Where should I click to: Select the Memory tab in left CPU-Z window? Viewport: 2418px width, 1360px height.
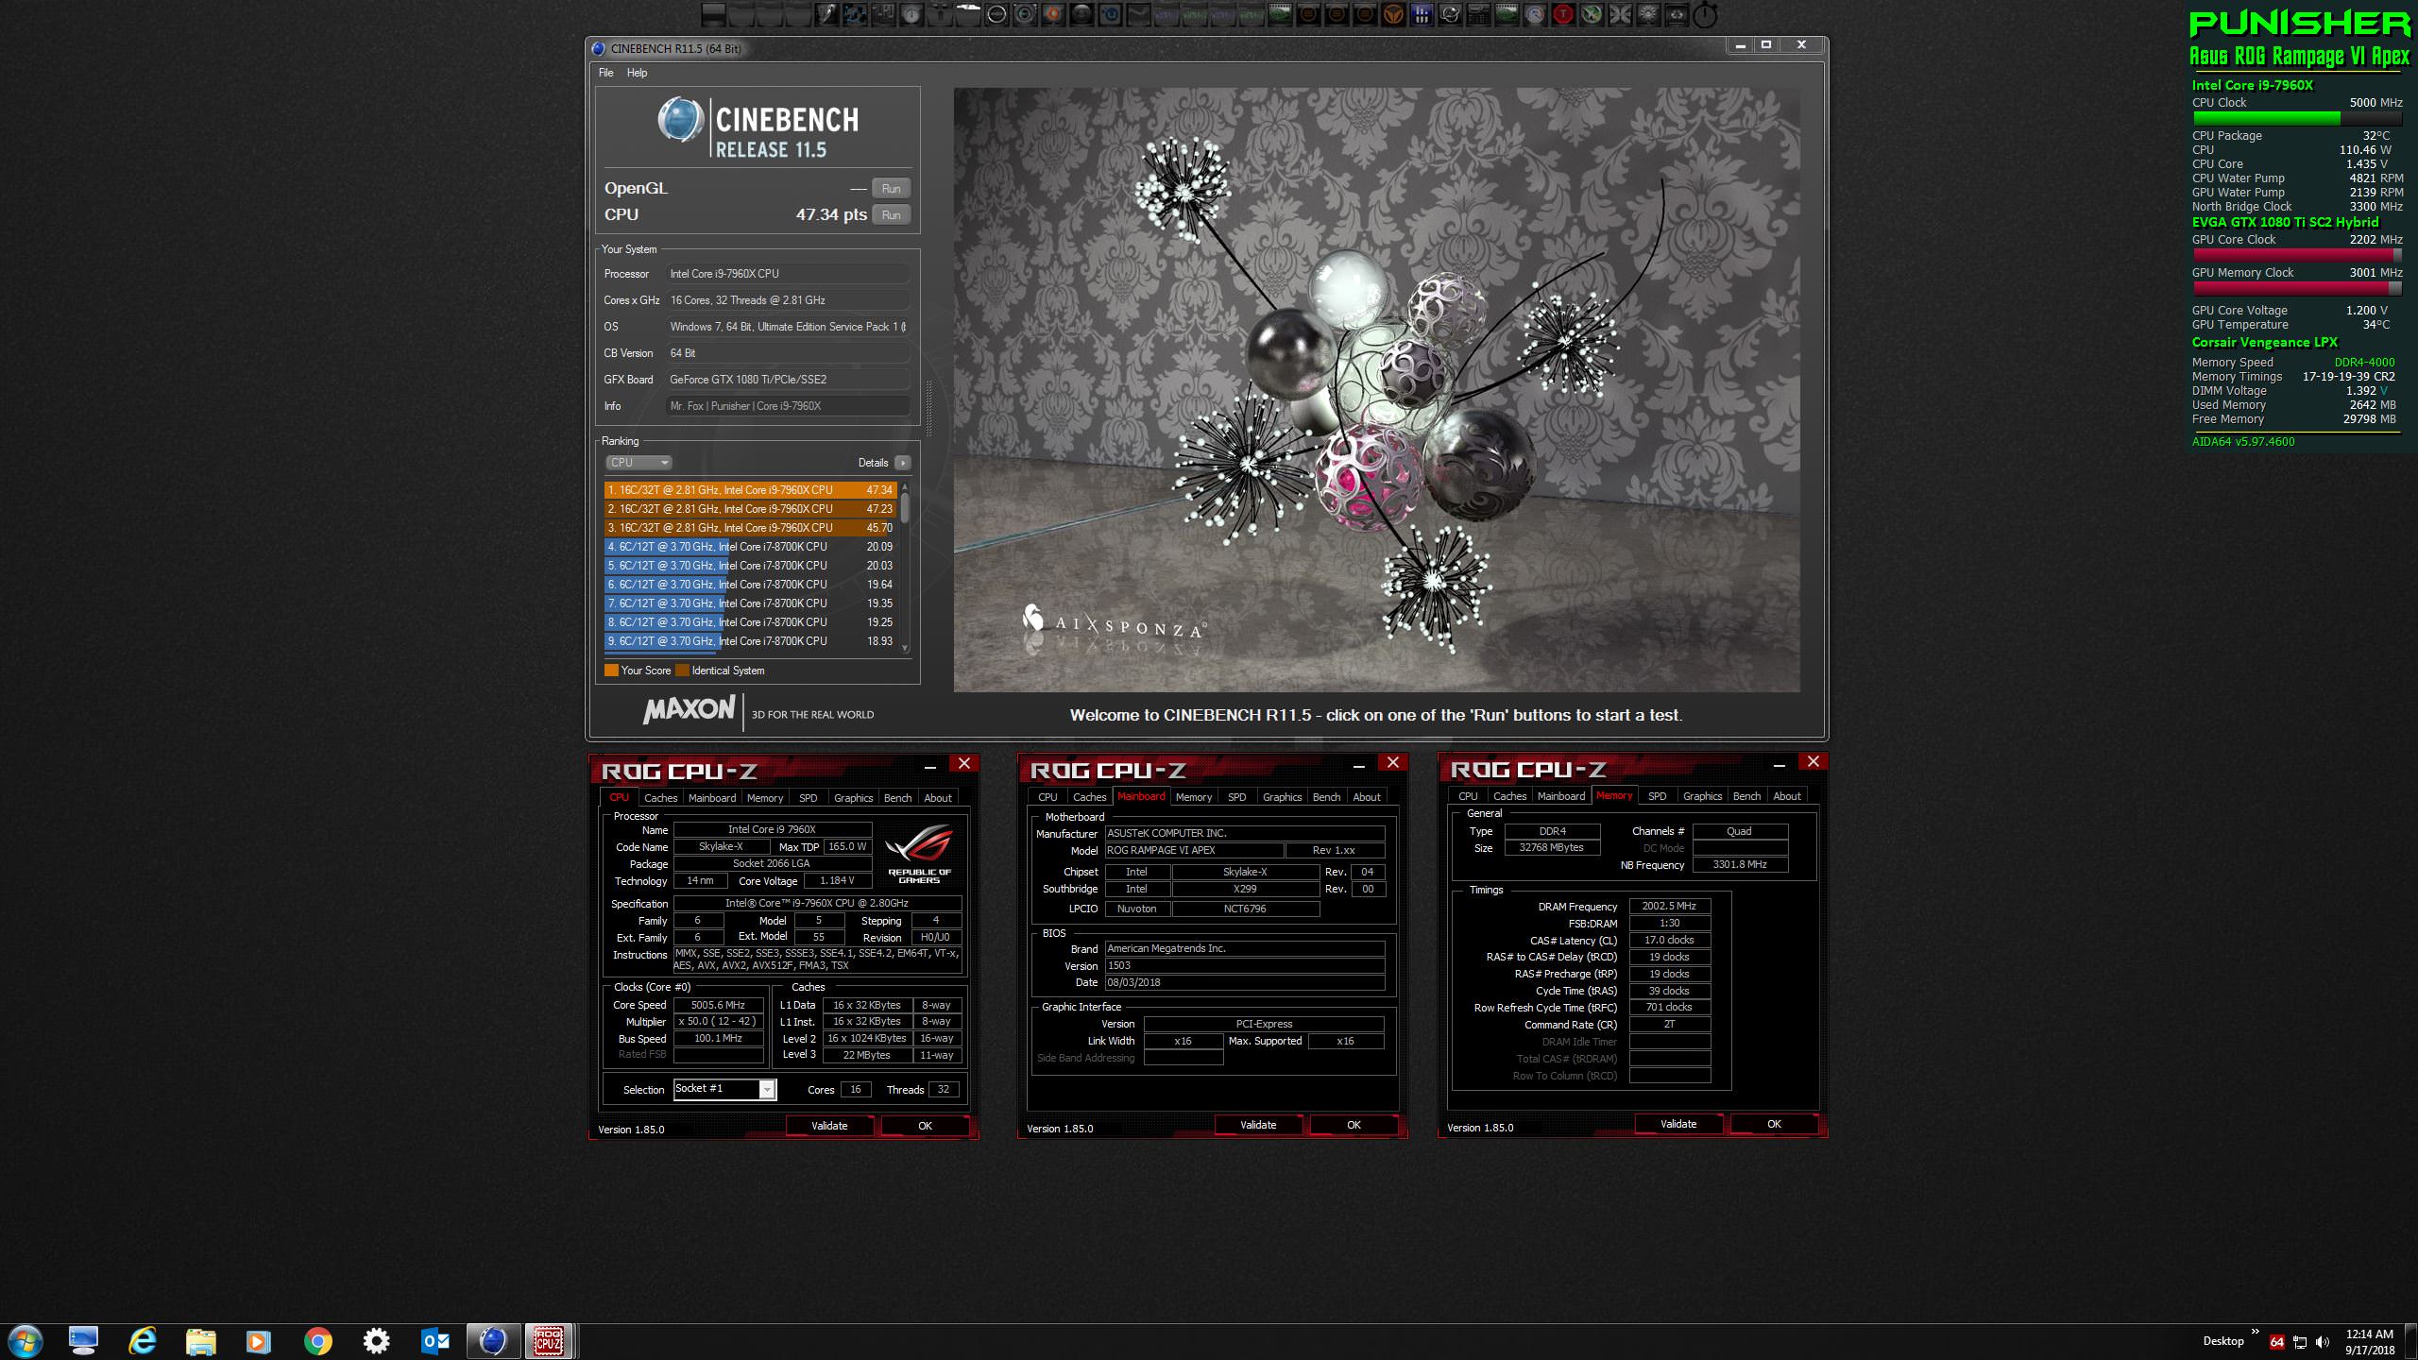pos(765,798)
